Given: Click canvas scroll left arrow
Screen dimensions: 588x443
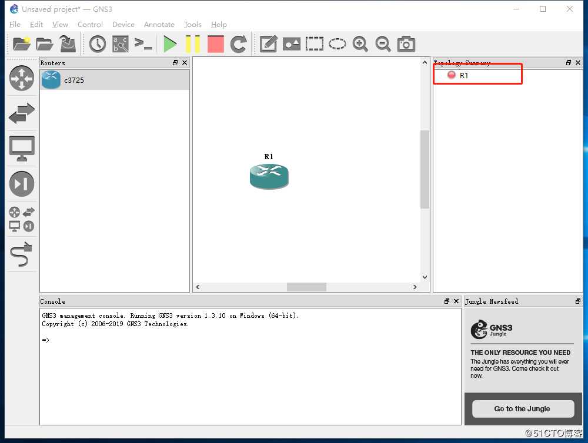Looking at the screenshot, I should pos(198,287).
